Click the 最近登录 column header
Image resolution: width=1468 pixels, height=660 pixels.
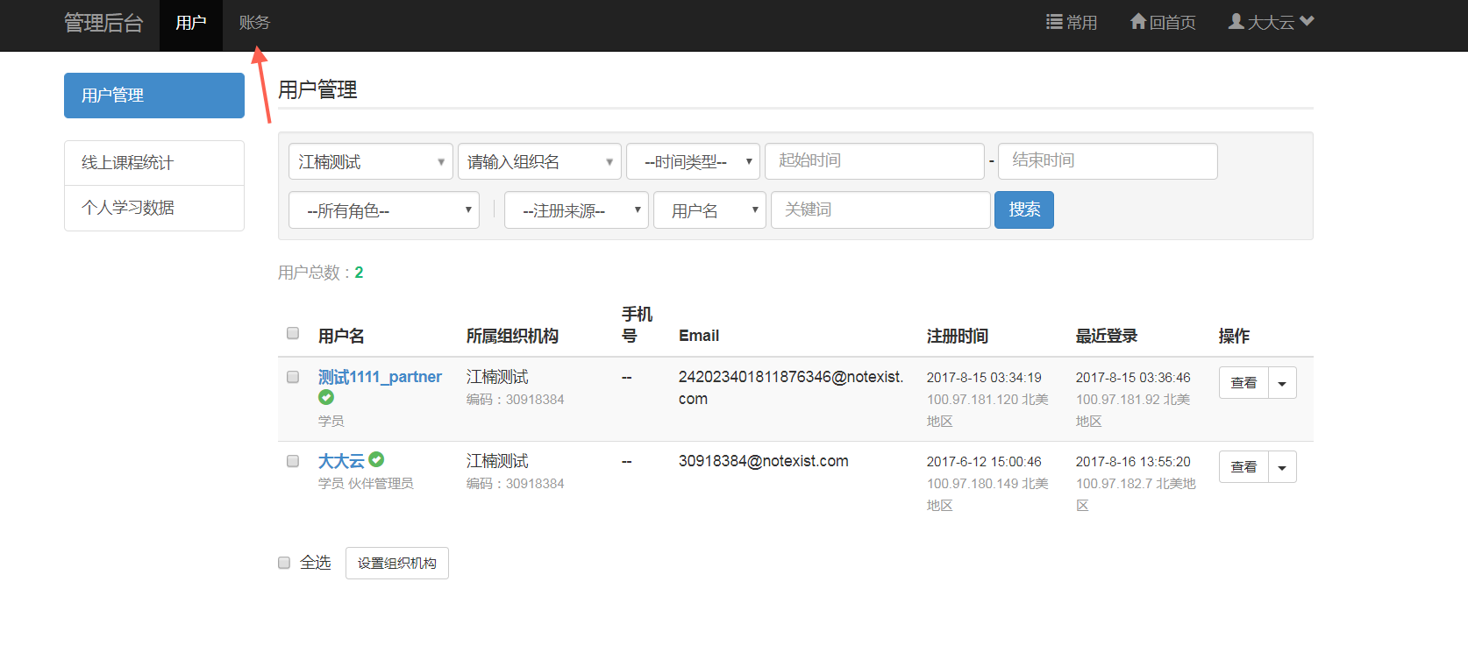pos(1106,336)
